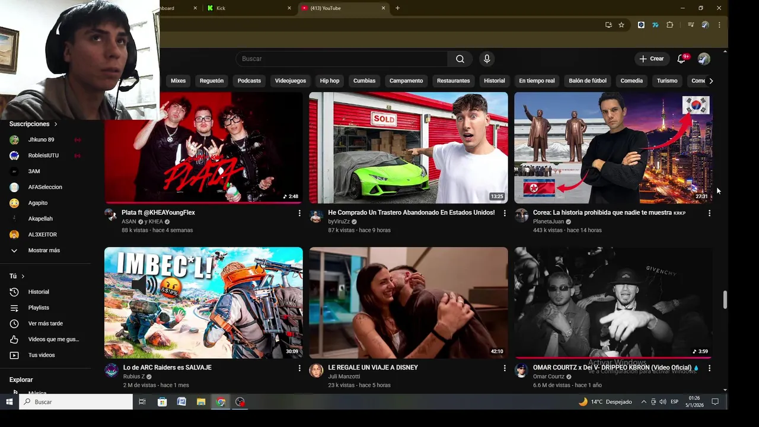Click the teal checkmark extension icon
Viewport: 759px width, 427px height.
pyautogui.click(x=655, y=25)
